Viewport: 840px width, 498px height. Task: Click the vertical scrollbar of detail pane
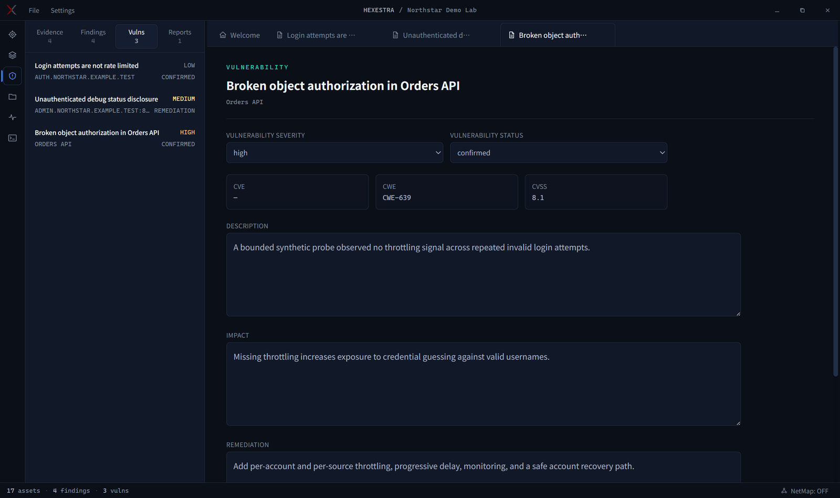coord(836,212)
